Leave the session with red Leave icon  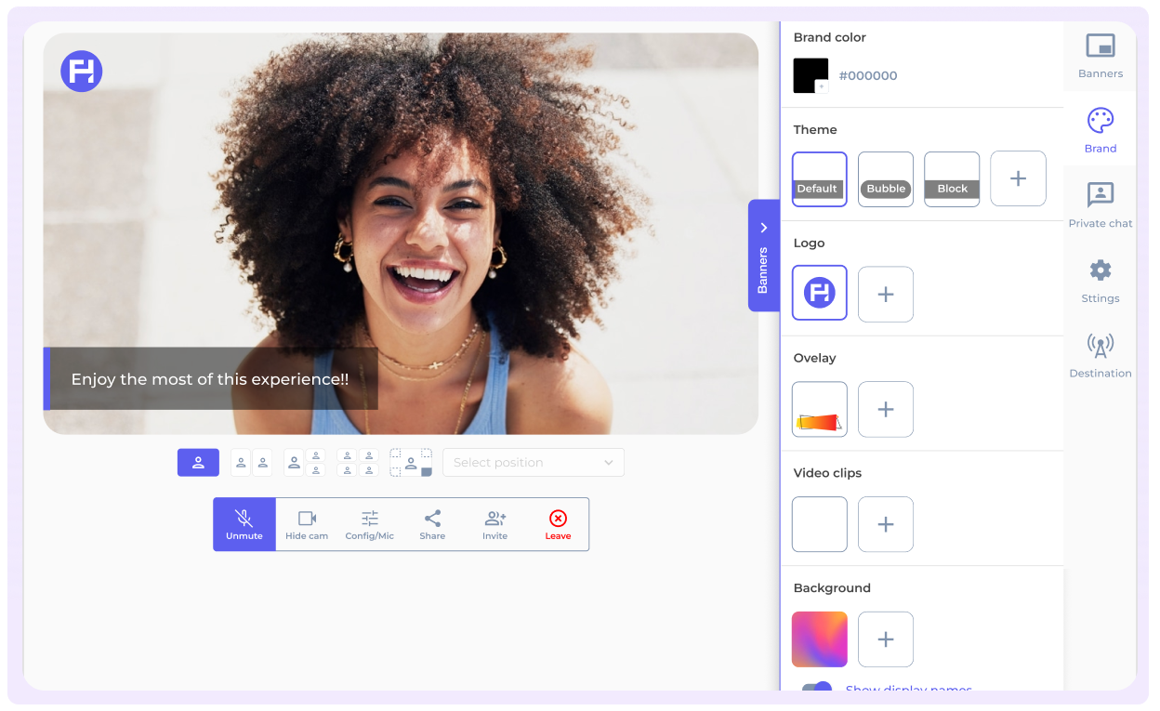pos(558,519)
